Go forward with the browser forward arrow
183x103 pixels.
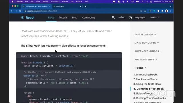tap(16, 11)
